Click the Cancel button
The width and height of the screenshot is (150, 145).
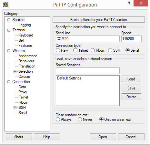131,137
